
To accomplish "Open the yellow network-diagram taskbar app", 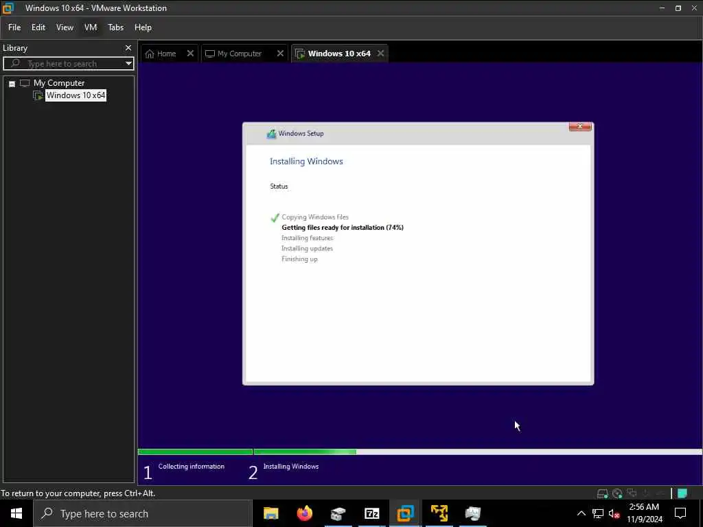I will click(x=439, y=513).
